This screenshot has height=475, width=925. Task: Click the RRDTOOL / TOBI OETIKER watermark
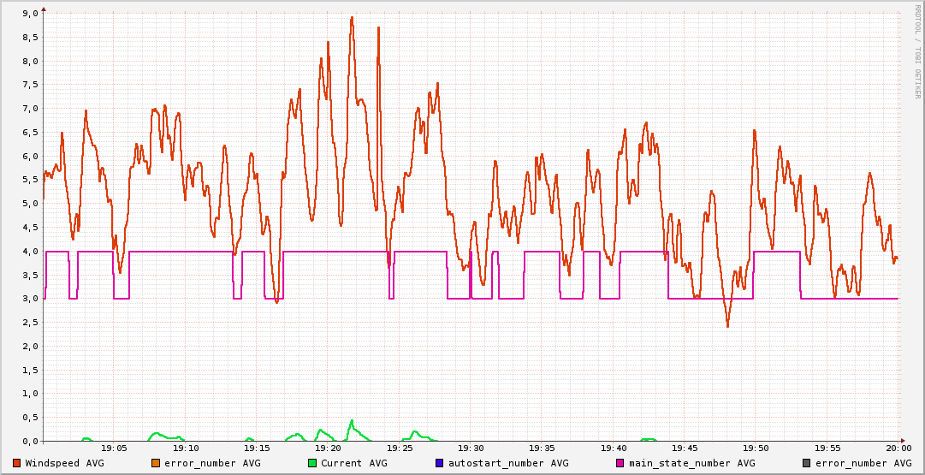[x=917, y=51]
